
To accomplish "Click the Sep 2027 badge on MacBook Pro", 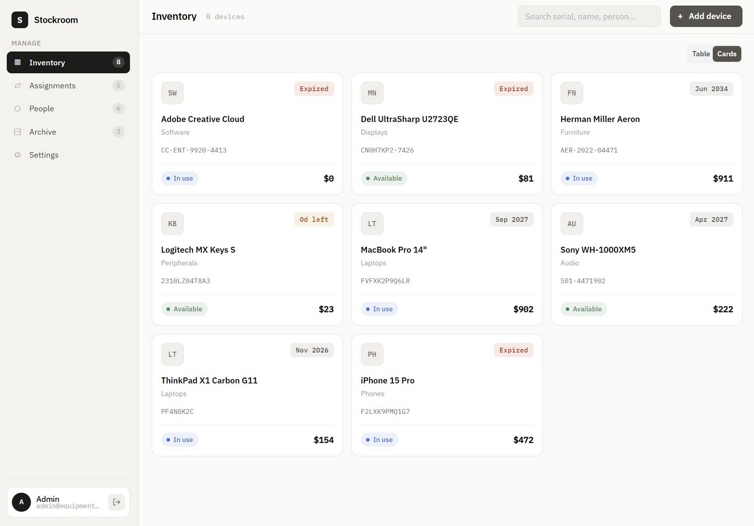I will [x=512, y=220].
